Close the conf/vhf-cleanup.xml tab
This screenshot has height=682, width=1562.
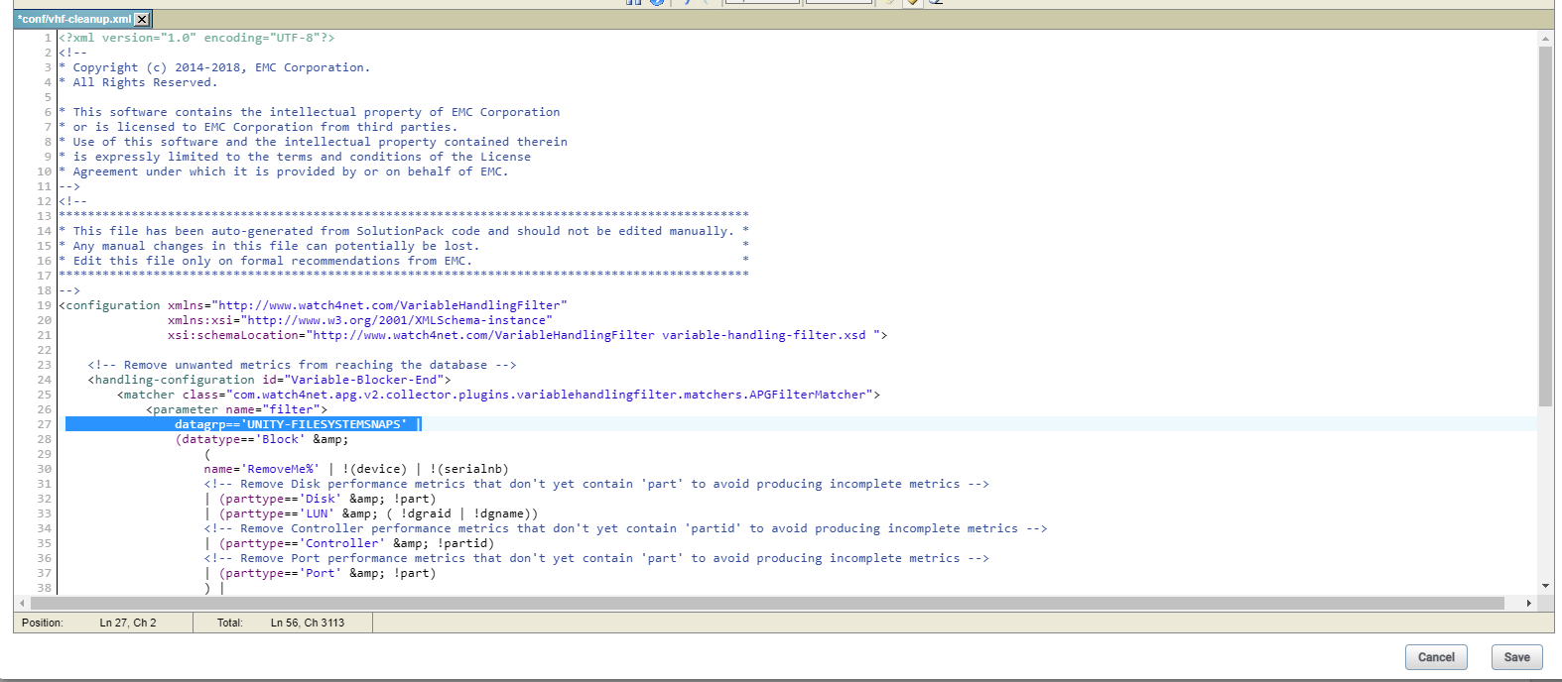tap(142, 19)
